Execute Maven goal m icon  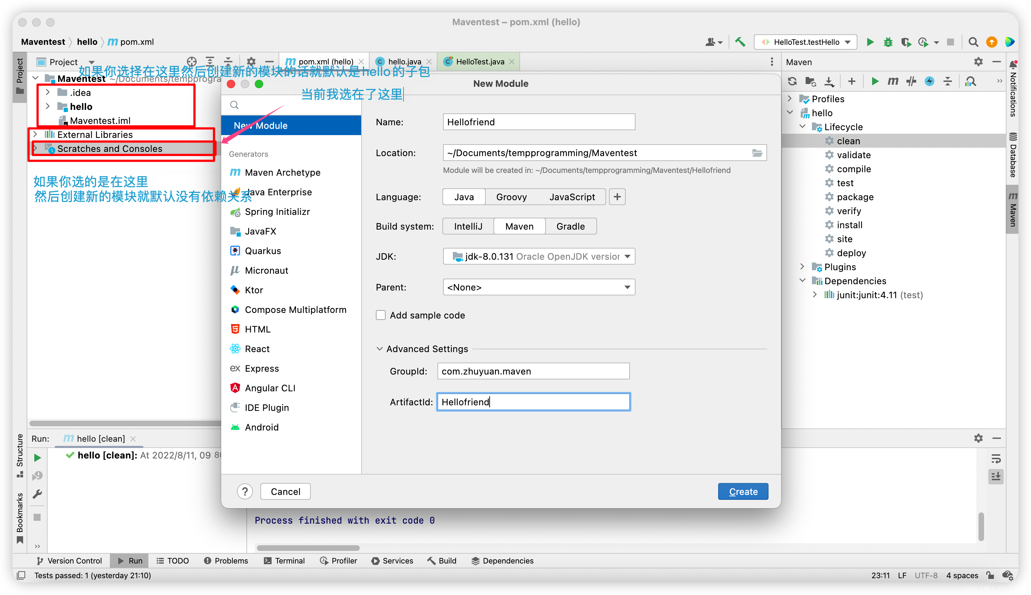(893, 81)
